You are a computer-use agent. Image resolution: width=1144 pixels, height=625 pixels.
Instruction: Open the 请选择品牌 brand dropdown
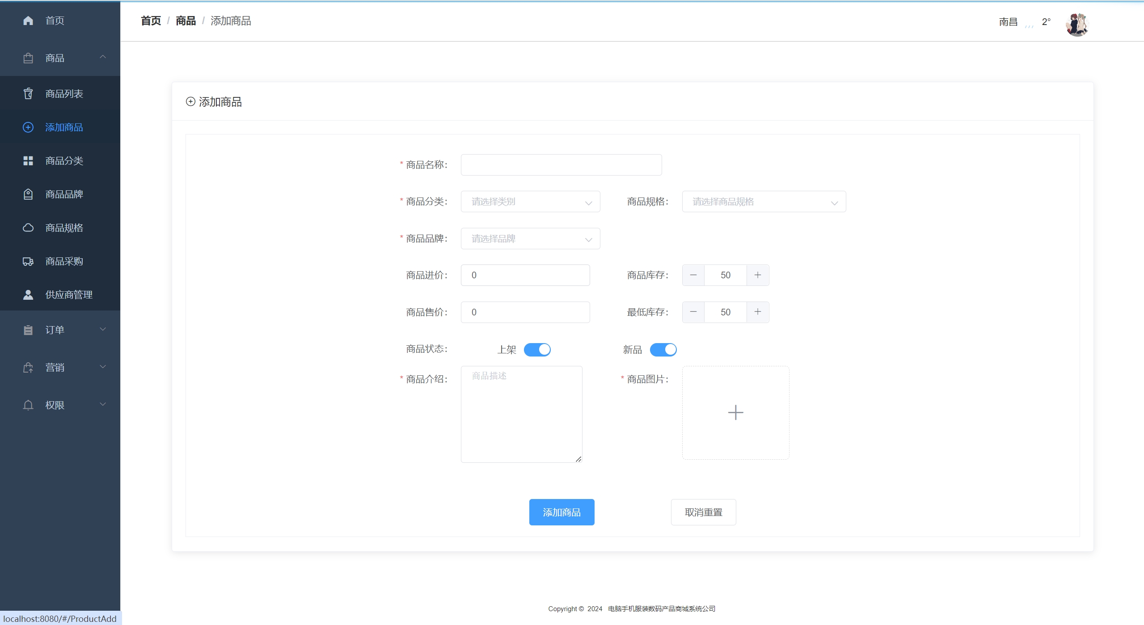[530, 239]
